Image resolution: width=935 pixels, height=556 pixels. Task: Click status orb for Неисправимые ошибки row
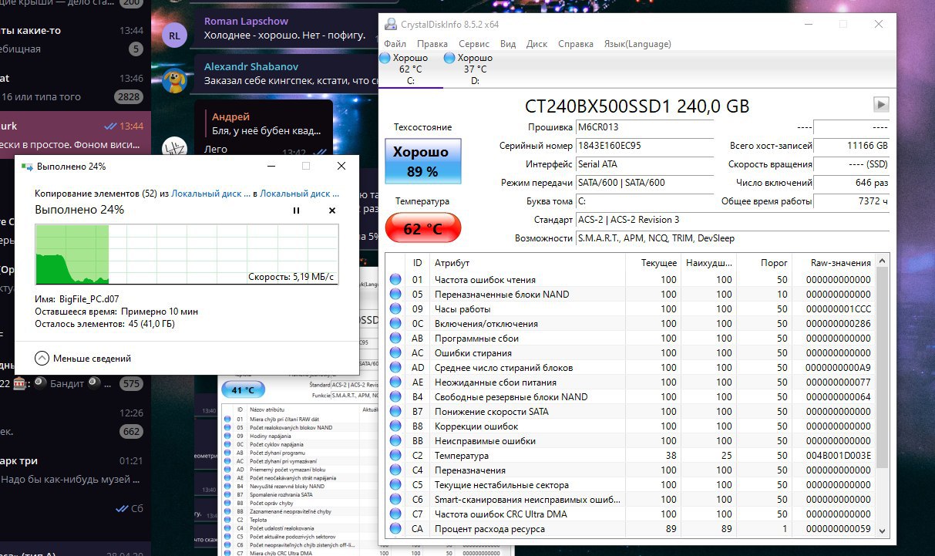click(x=395, y=441)
